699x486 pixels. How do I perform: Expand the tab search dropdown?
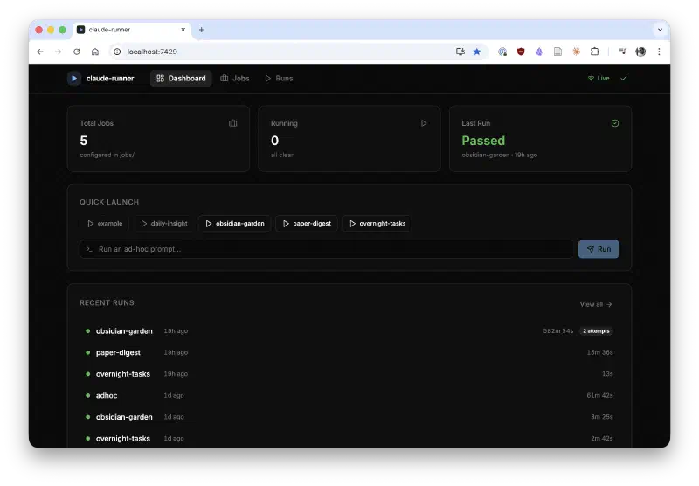pos(660,30)
